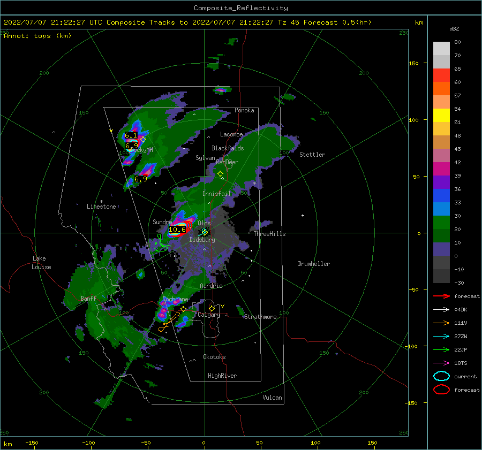The image size is (482, 450).
Task: Click the Limestone label
Action: [101, 207]
